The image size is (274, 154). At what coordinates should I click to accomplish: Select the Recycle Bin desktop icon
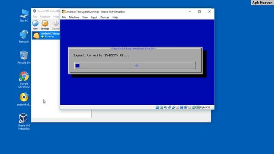tap(24, 57)
